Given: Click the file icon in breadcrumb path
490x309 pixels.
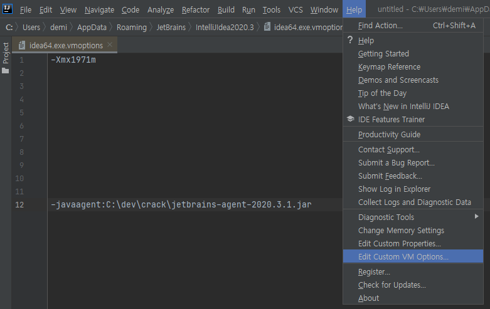Looking at the screenshot, I should pos(267,27).
